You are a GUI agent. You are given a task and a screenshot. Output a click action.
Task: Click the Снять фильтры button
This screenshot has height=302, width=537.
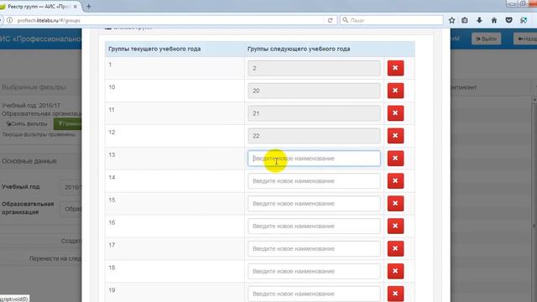pos(27,123)
